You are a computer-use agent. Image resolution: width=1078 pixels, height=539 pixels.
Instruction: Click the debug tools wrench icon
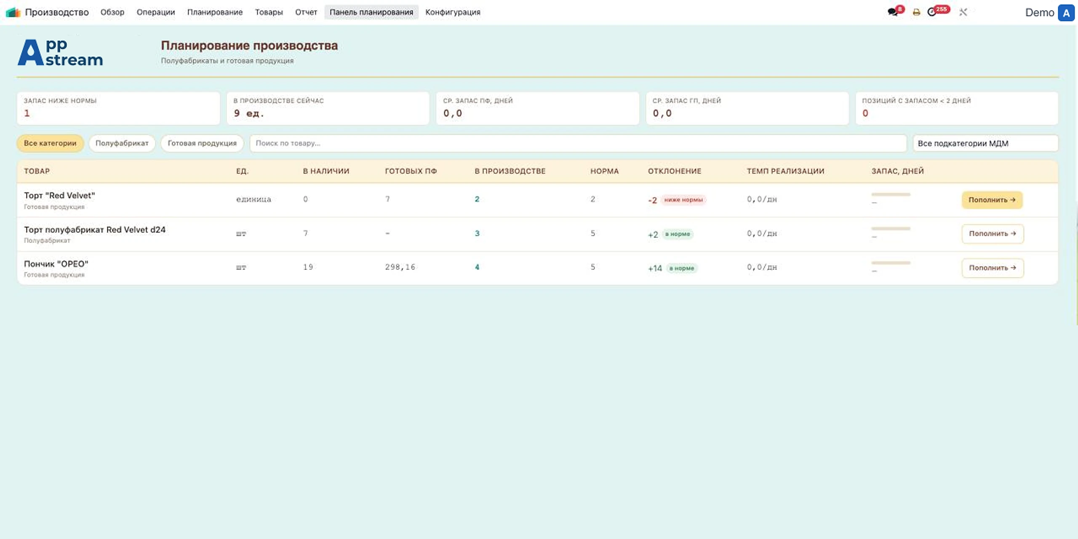(963, 12)
